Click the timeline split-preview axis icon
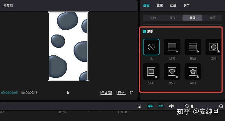The height and width of the screenshot is (121, 225). tap(171, 106)
